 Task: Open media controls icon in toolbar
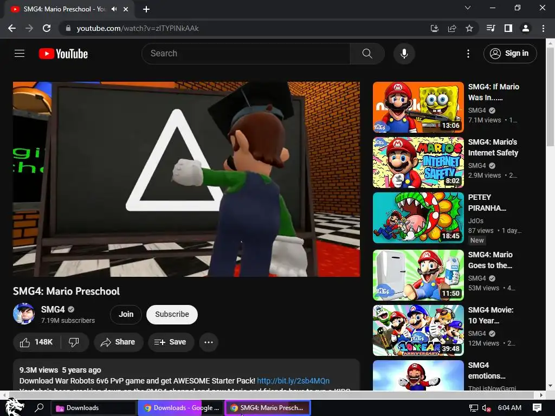(491, 28)
